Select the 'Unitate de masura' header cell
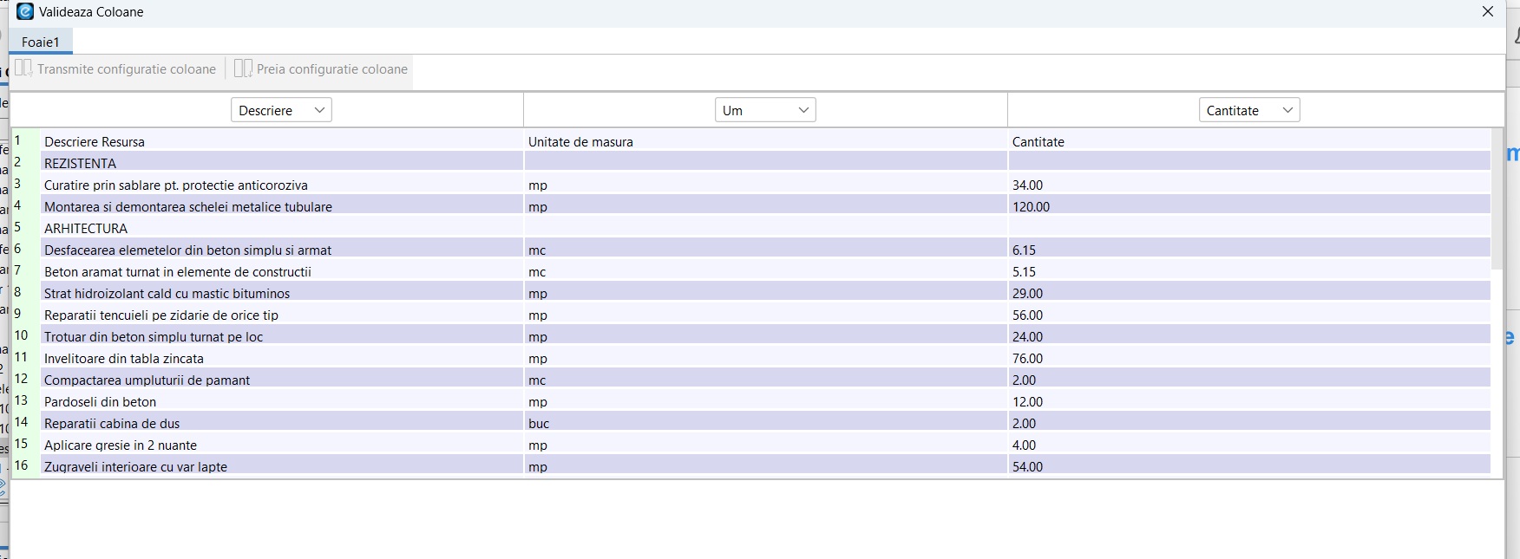The height and width of the screenshot is (559, 1520). click(x=766, y=141)
